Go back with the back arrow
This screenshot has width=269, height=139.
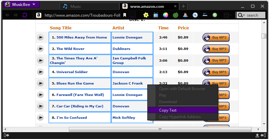[x=7, y=15]
